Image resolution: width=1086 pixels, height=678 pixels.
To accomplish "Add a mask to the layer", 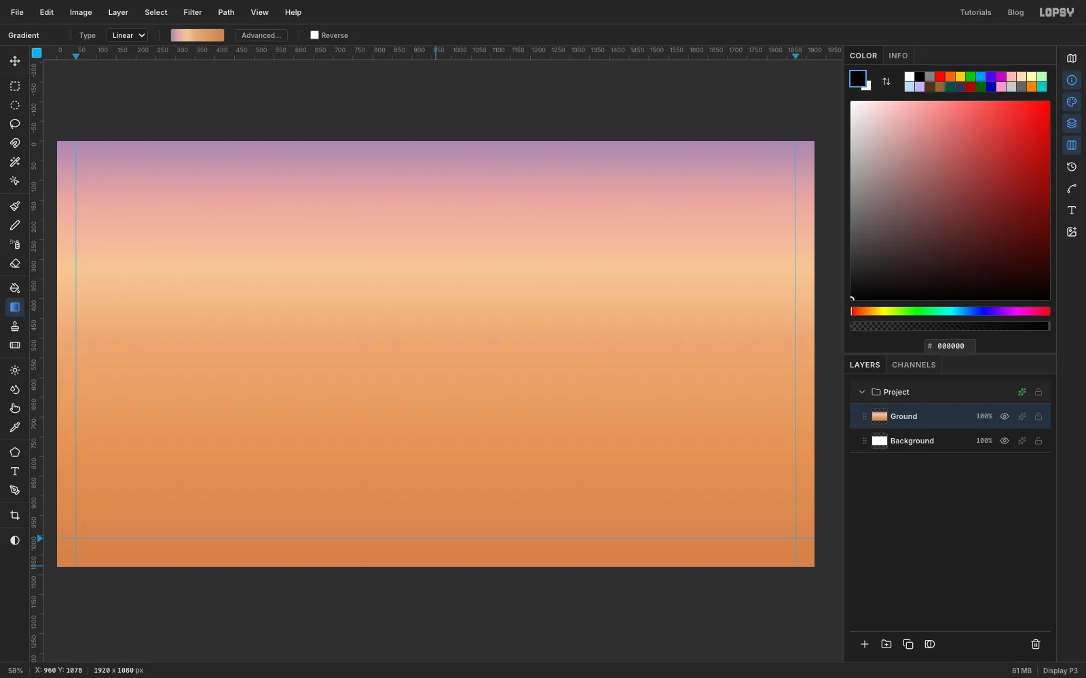I will point(930,644).
